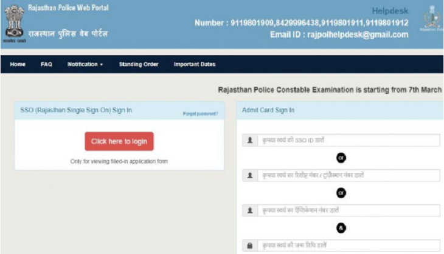Screen dimensions: 444x254
Task: Click the 'Helpdesk' heading
Action: 390,11
